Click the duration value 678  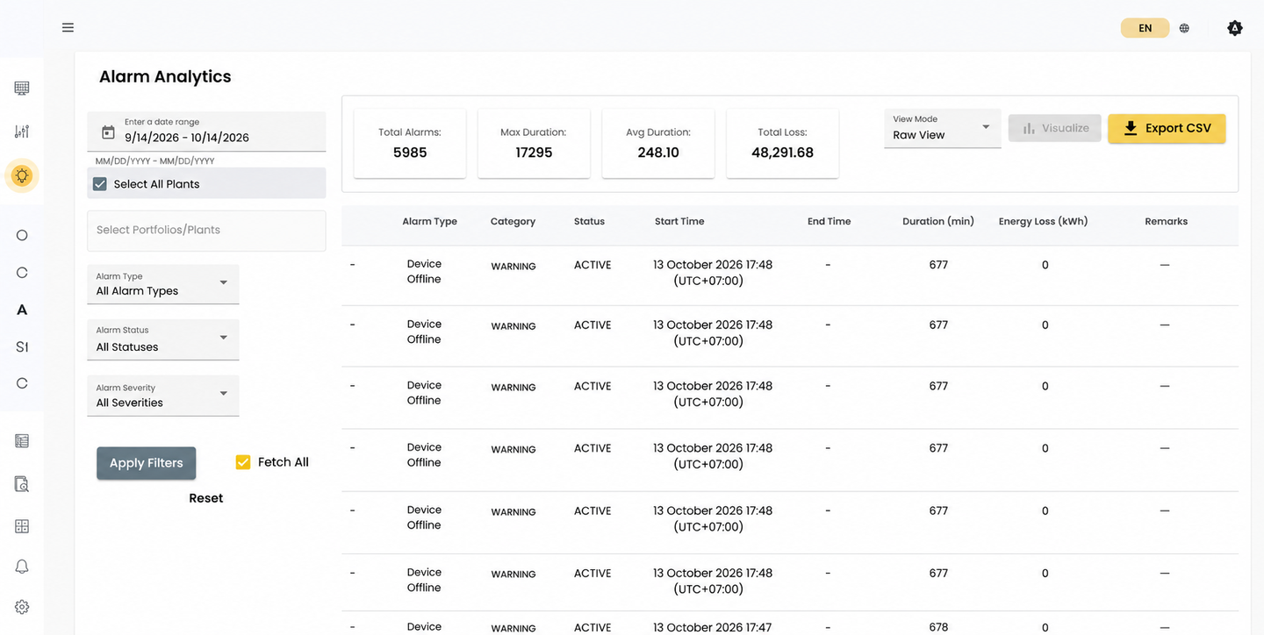point(938,628)
